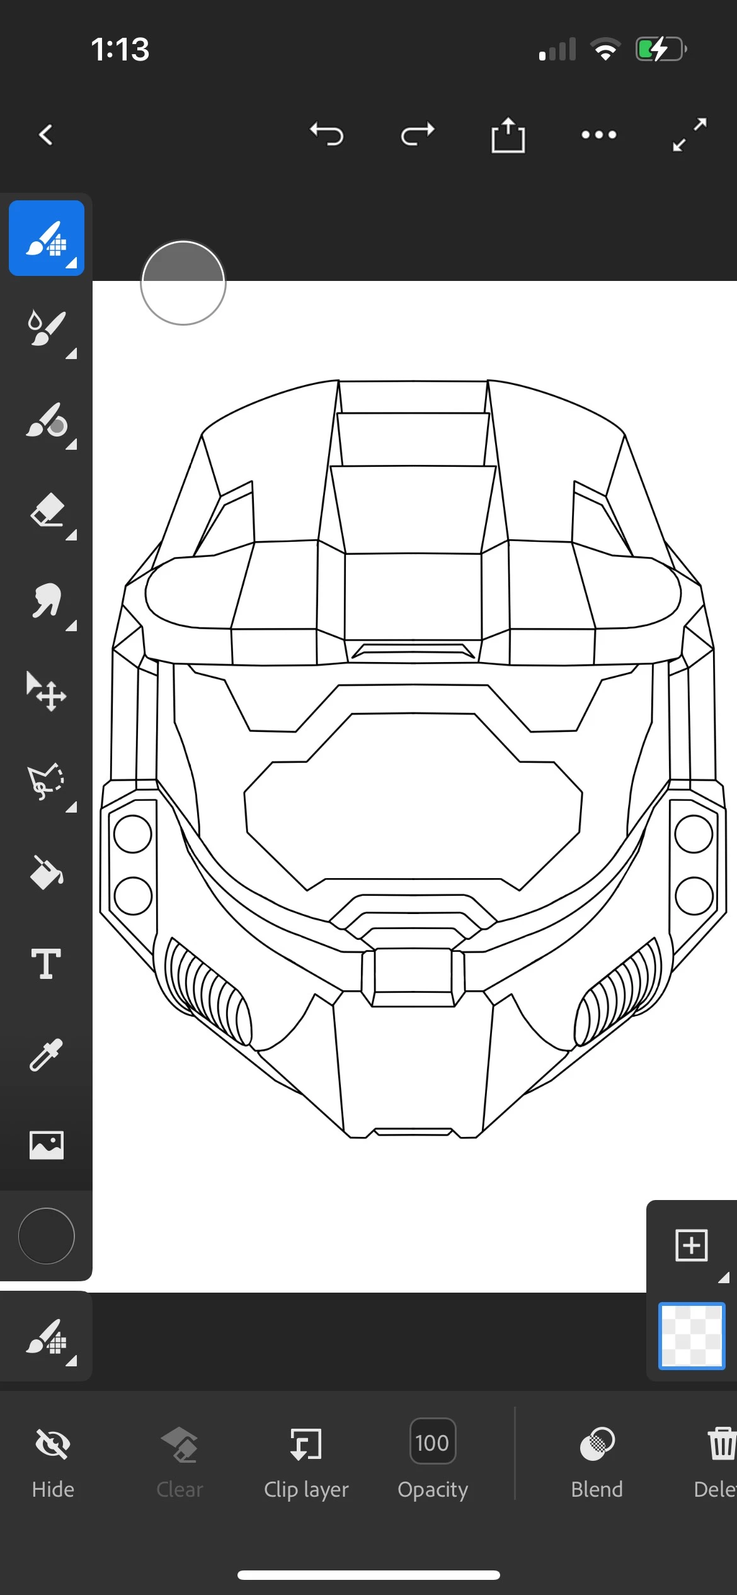The width and height of the screenshot is (737, 1595).
Task: Open the Share/export menu
Action: point(508,134)
